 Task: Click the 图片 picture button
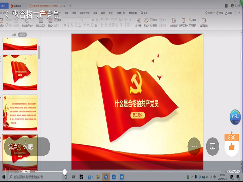click(154, 20)
